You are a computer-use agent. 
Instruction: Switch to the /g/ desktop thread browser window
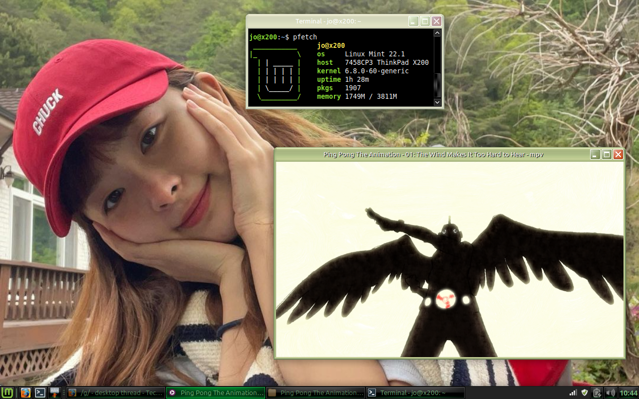point(115,393)
